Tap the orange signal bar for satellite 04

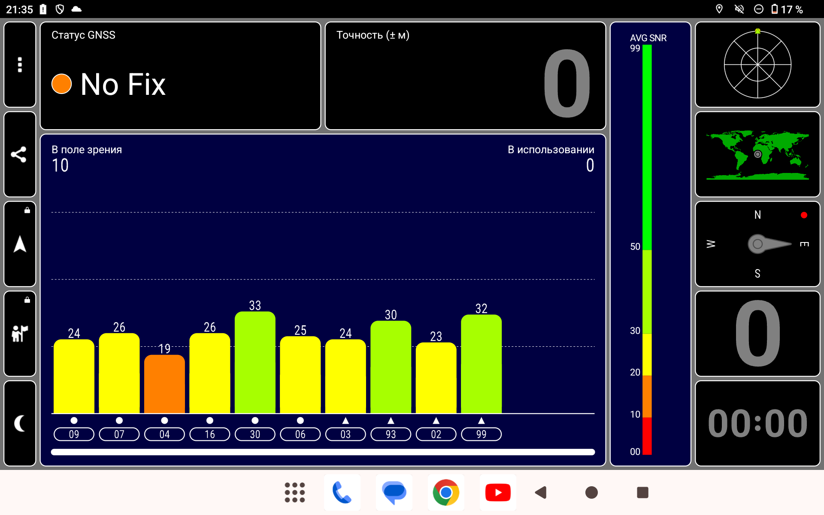pyautogui.click(x=164, y=384)
